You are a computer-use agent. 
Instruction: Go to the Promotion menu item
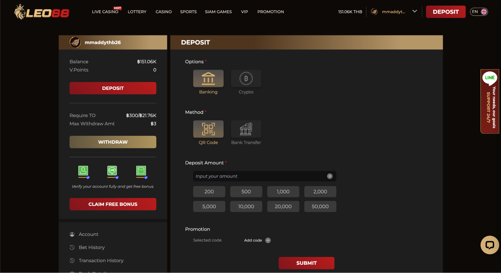click(x=270, y=12)
